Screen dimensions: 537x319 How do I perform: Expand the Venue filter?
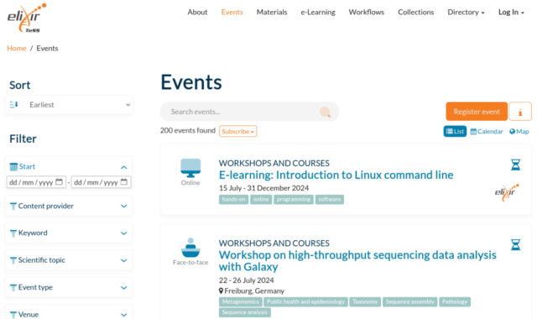click(x=69, y=312)
